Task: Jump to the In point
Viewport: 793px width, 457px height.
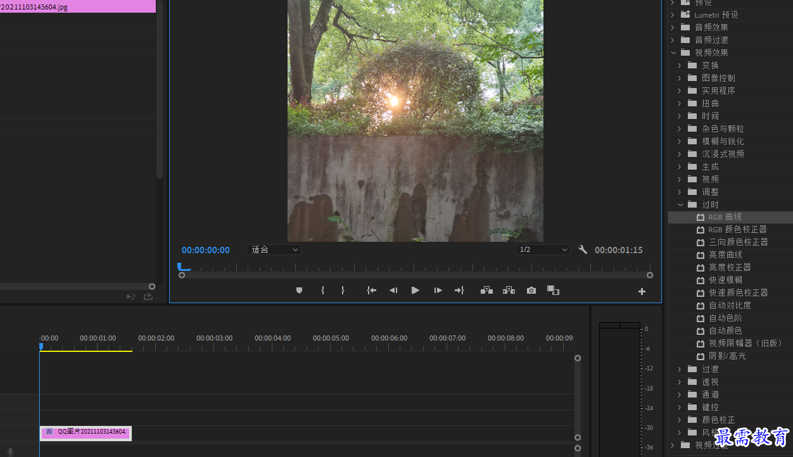Action: 371,291
